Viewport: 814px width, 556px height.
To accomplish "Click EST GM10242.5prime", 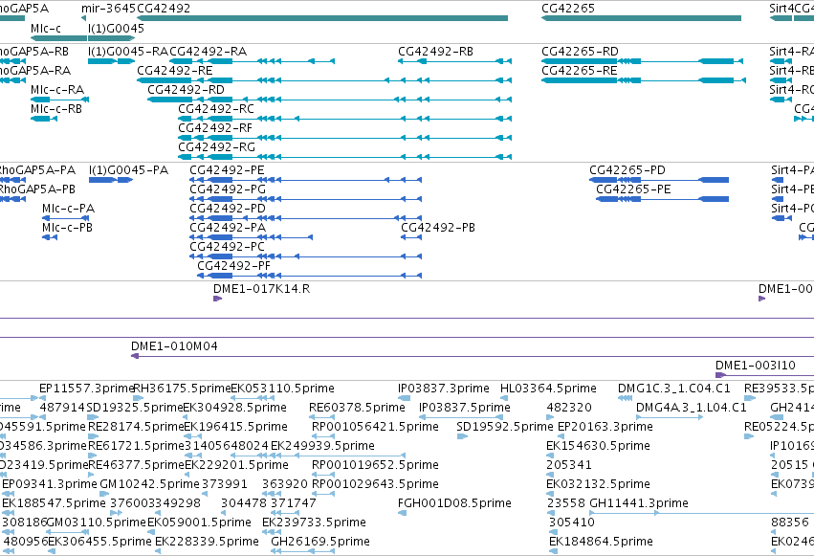I will click(x=149, y=485).
